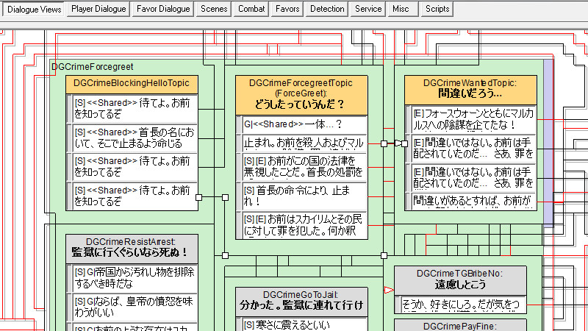Open the Favor Dialogue tab

pyautogui.click(x=163, y=9)
